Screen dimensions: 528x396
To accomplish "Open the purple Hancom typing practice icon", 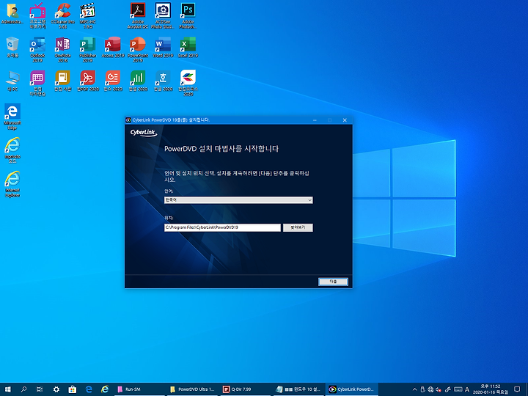I will [x=37, y=83].
